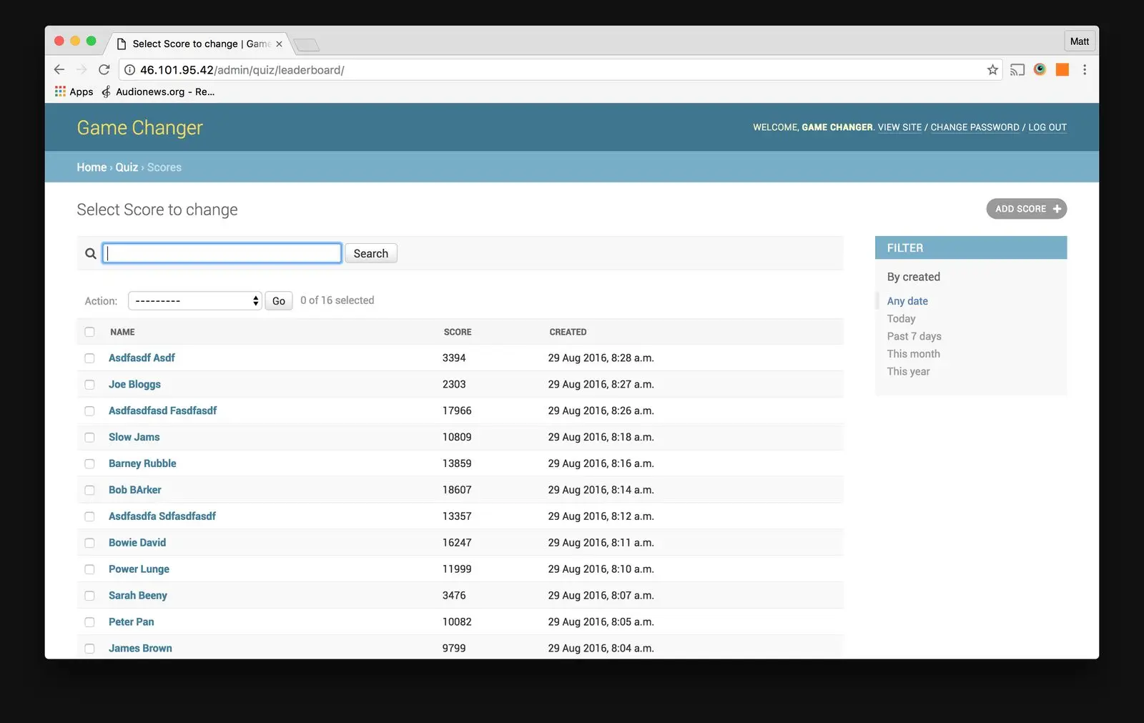The height and width of the screenshot is (723, 1144).
Task: Tick the checkbox next to Bowie David
Action: click(89, 543)
